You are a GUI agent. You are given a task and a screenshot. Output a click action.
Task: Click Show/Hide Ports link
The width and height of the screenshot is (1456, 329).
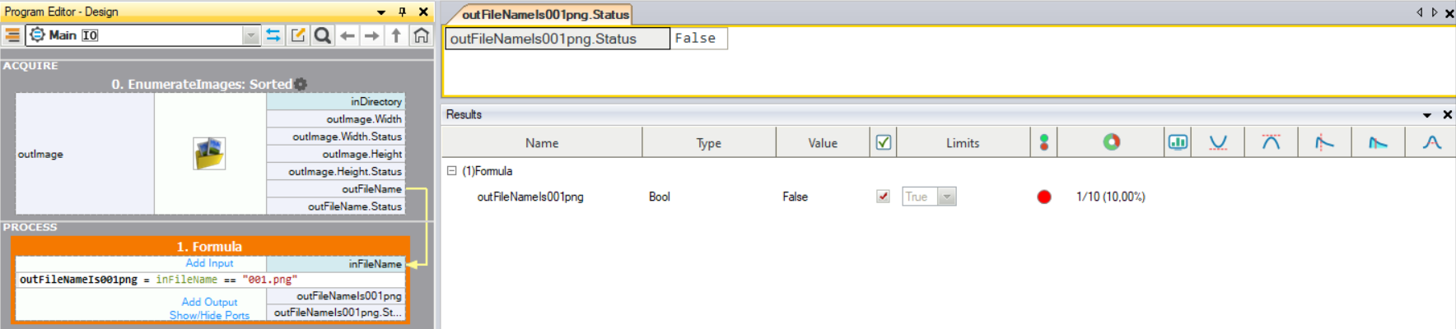coord(209,315)
